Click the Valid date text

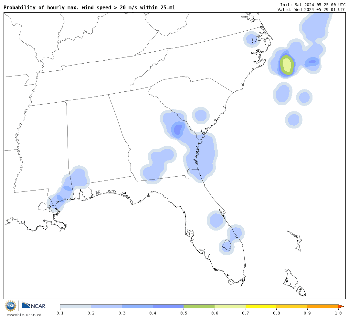(x=312, y=9)
